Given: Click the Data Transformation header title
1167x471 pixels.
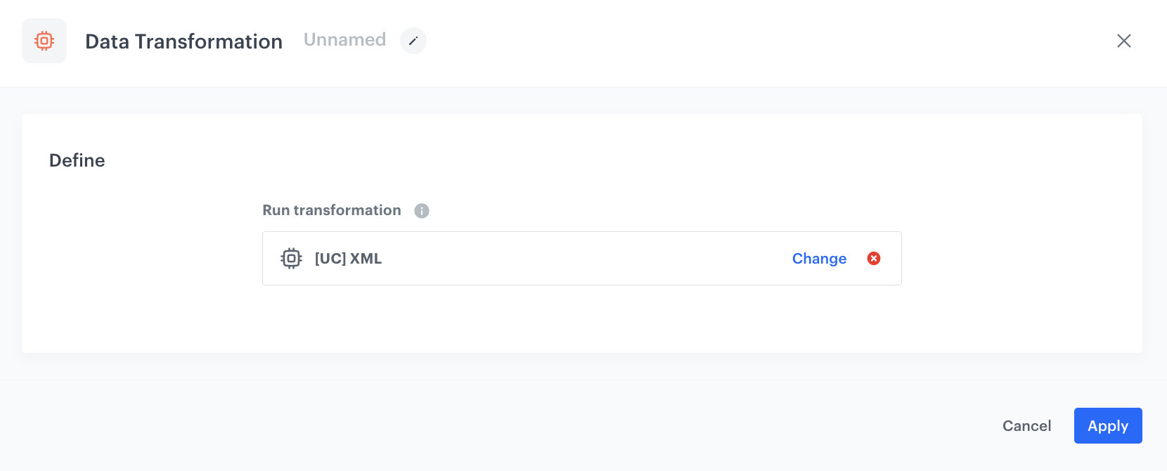Looking at the screenshot, I should tap(183, 41).
